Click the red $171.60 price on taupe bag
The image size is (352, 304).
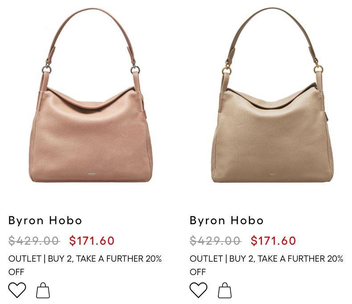273,240
